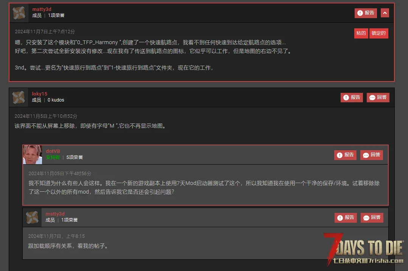
Task: Open loky15 user profile link
Action: [x=39, y=94]
